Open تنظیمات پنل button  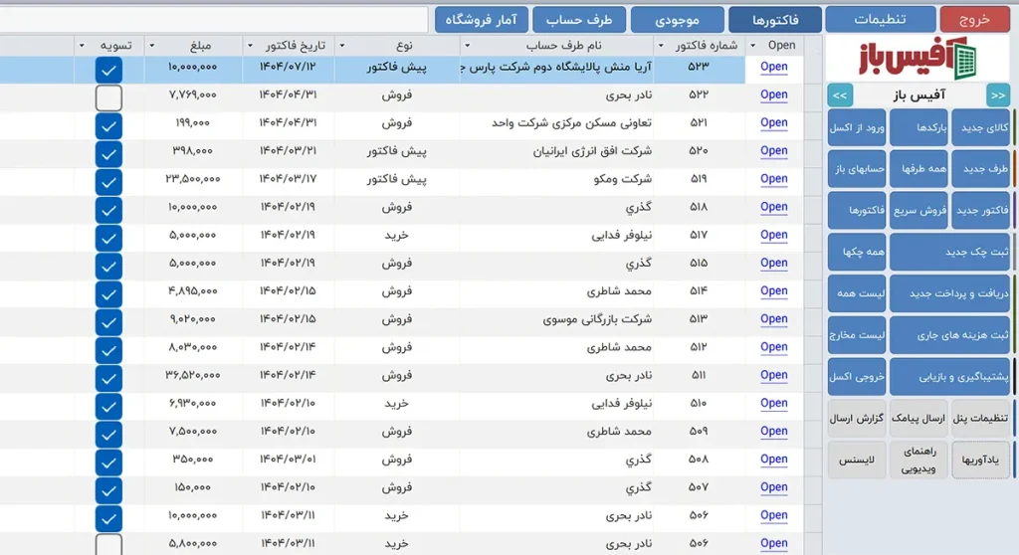point(981,419)
